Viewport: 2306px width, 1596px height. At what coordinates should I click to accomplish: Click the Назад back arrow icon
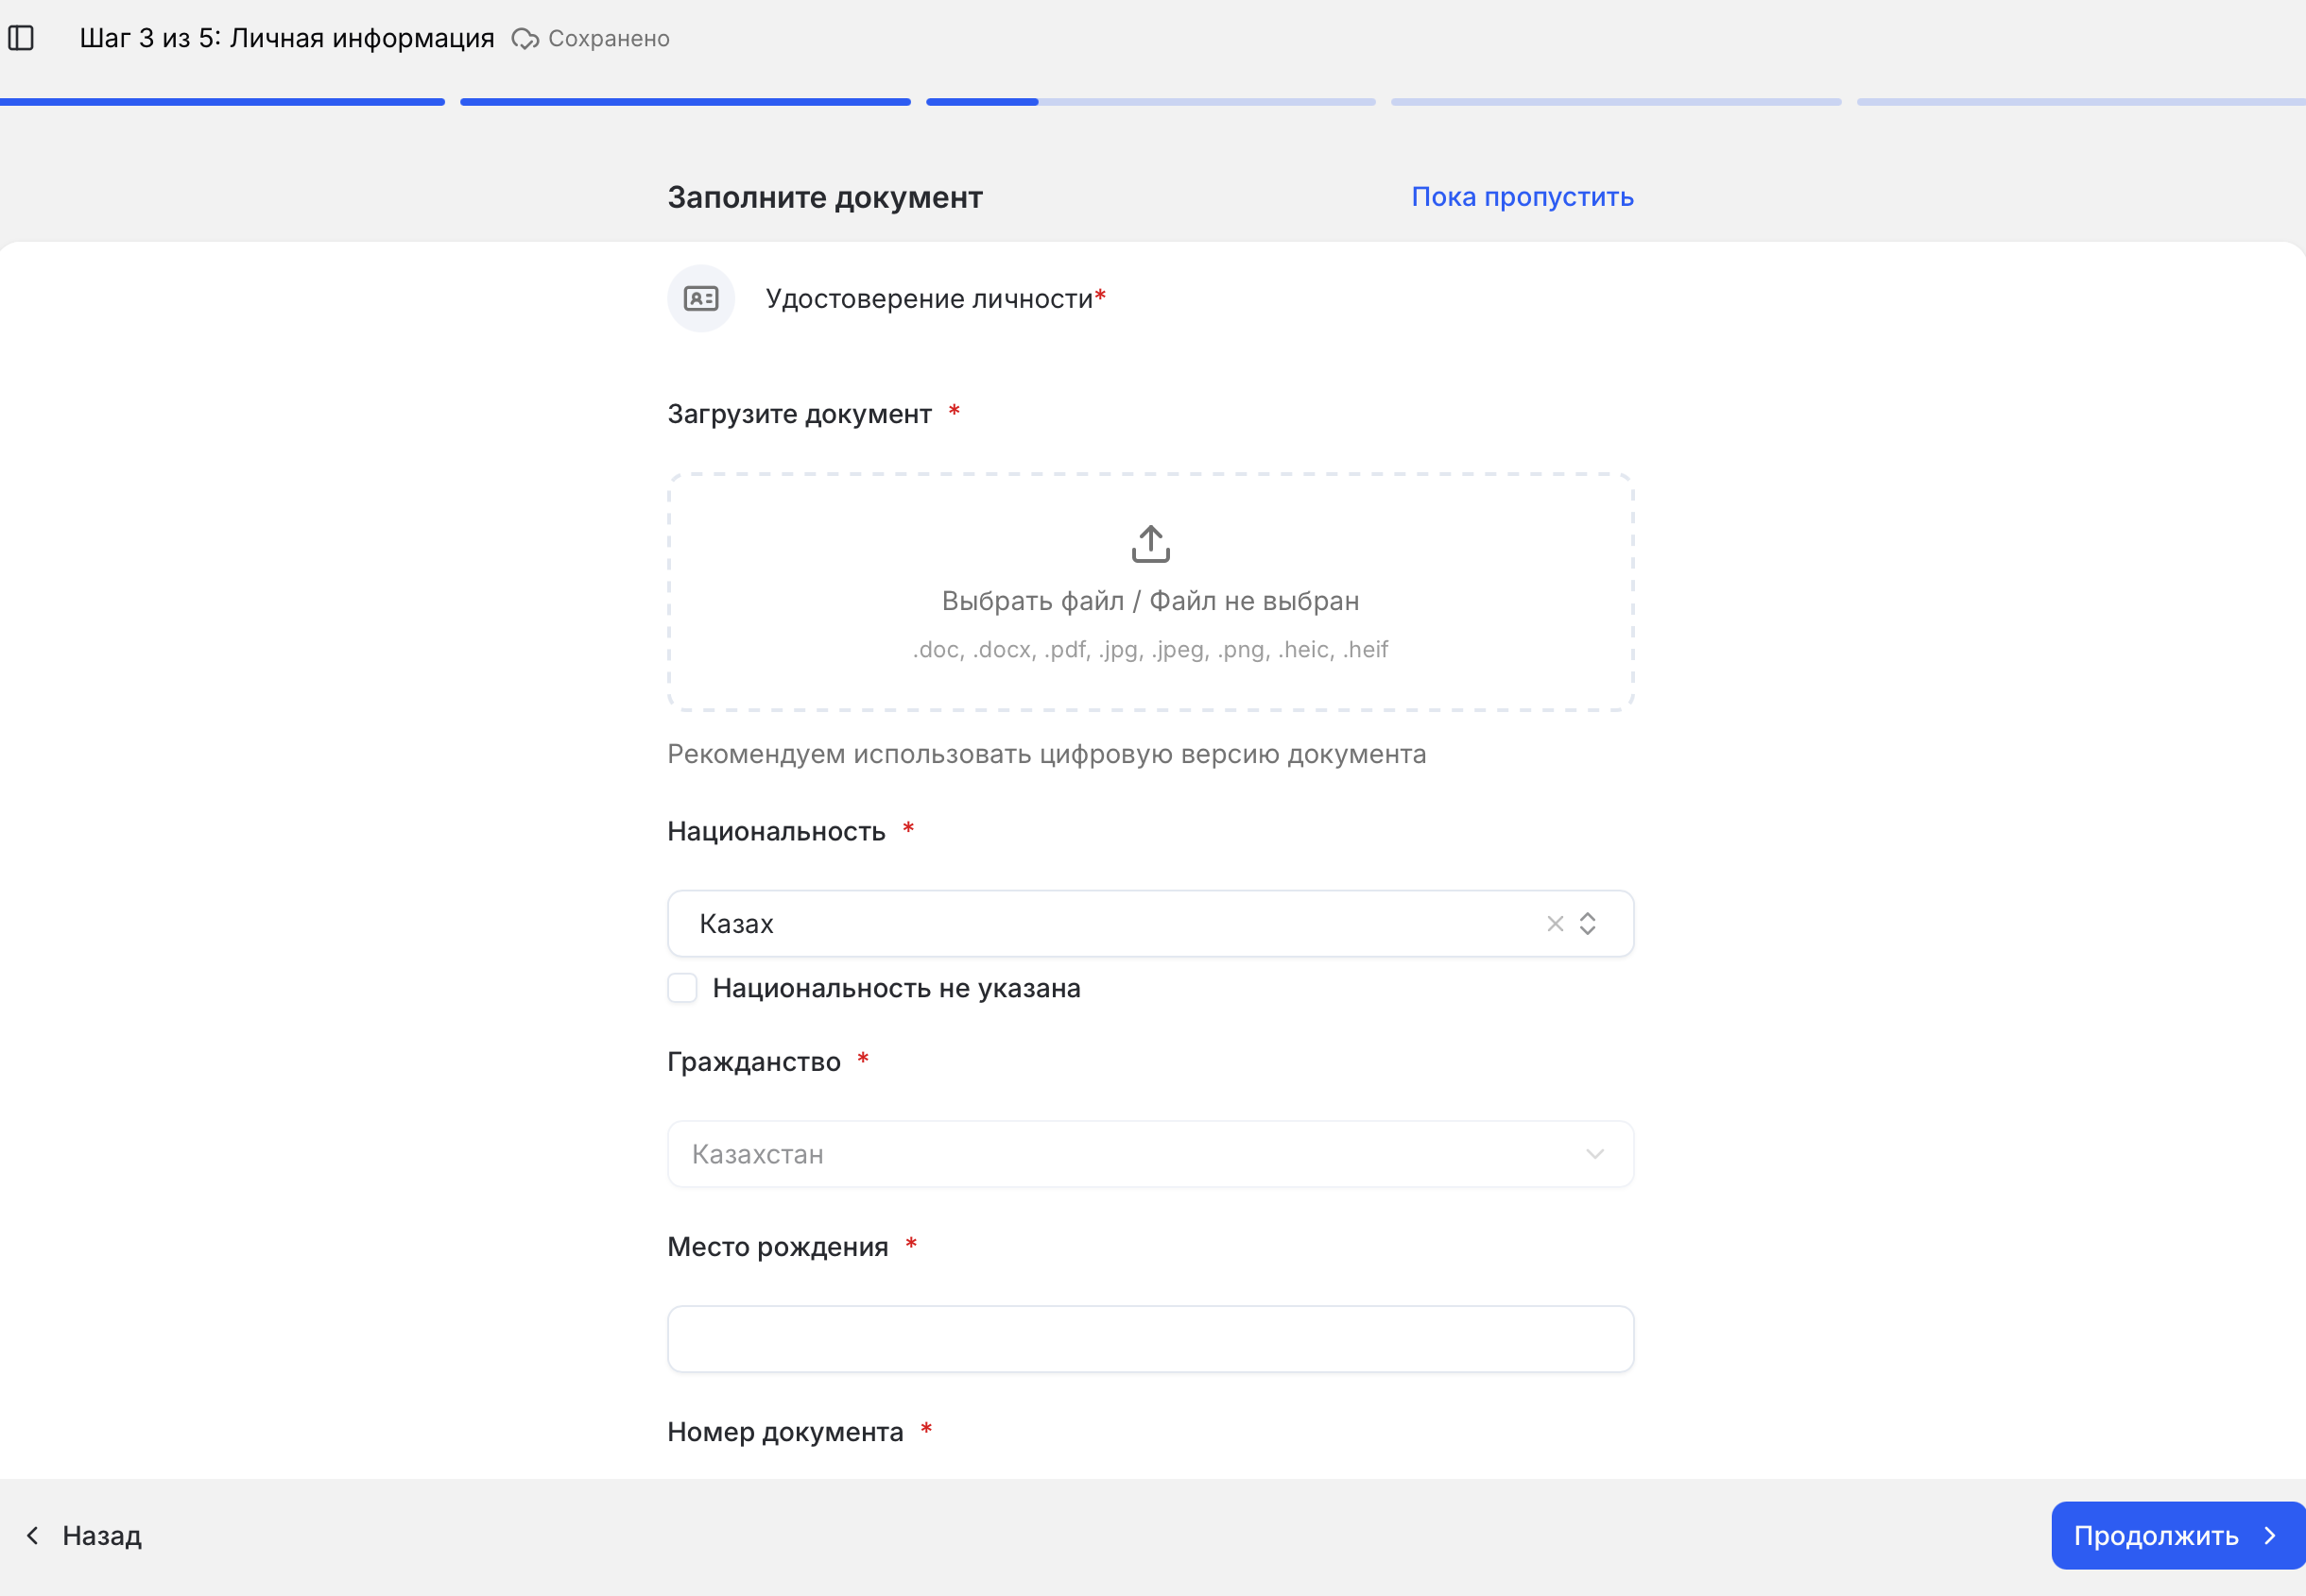[x=33, y=1535]
